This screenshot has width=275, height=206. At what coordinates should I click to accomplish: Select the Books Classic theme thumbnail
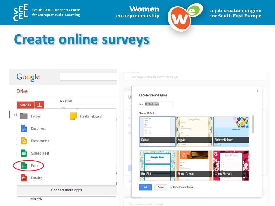click(x=194, y=166)
